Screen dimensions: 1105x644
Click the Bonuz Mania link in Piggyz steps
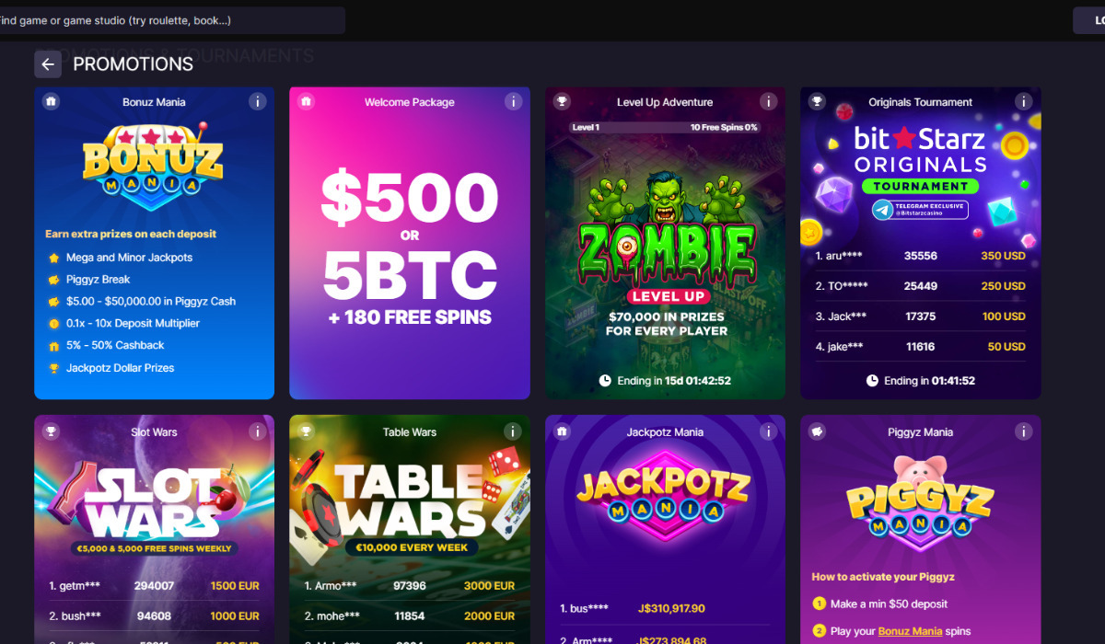[911, 631]
